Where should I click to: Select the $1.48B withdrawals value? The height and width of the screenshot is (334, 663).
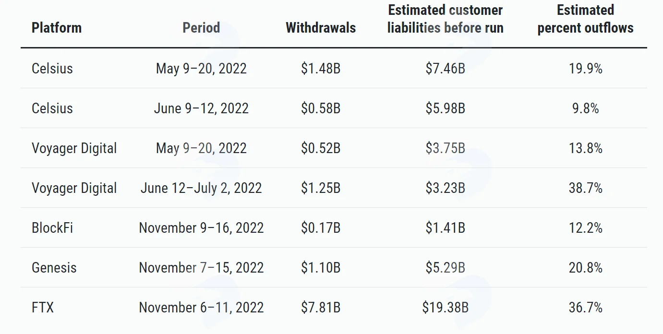pos(321,68)
